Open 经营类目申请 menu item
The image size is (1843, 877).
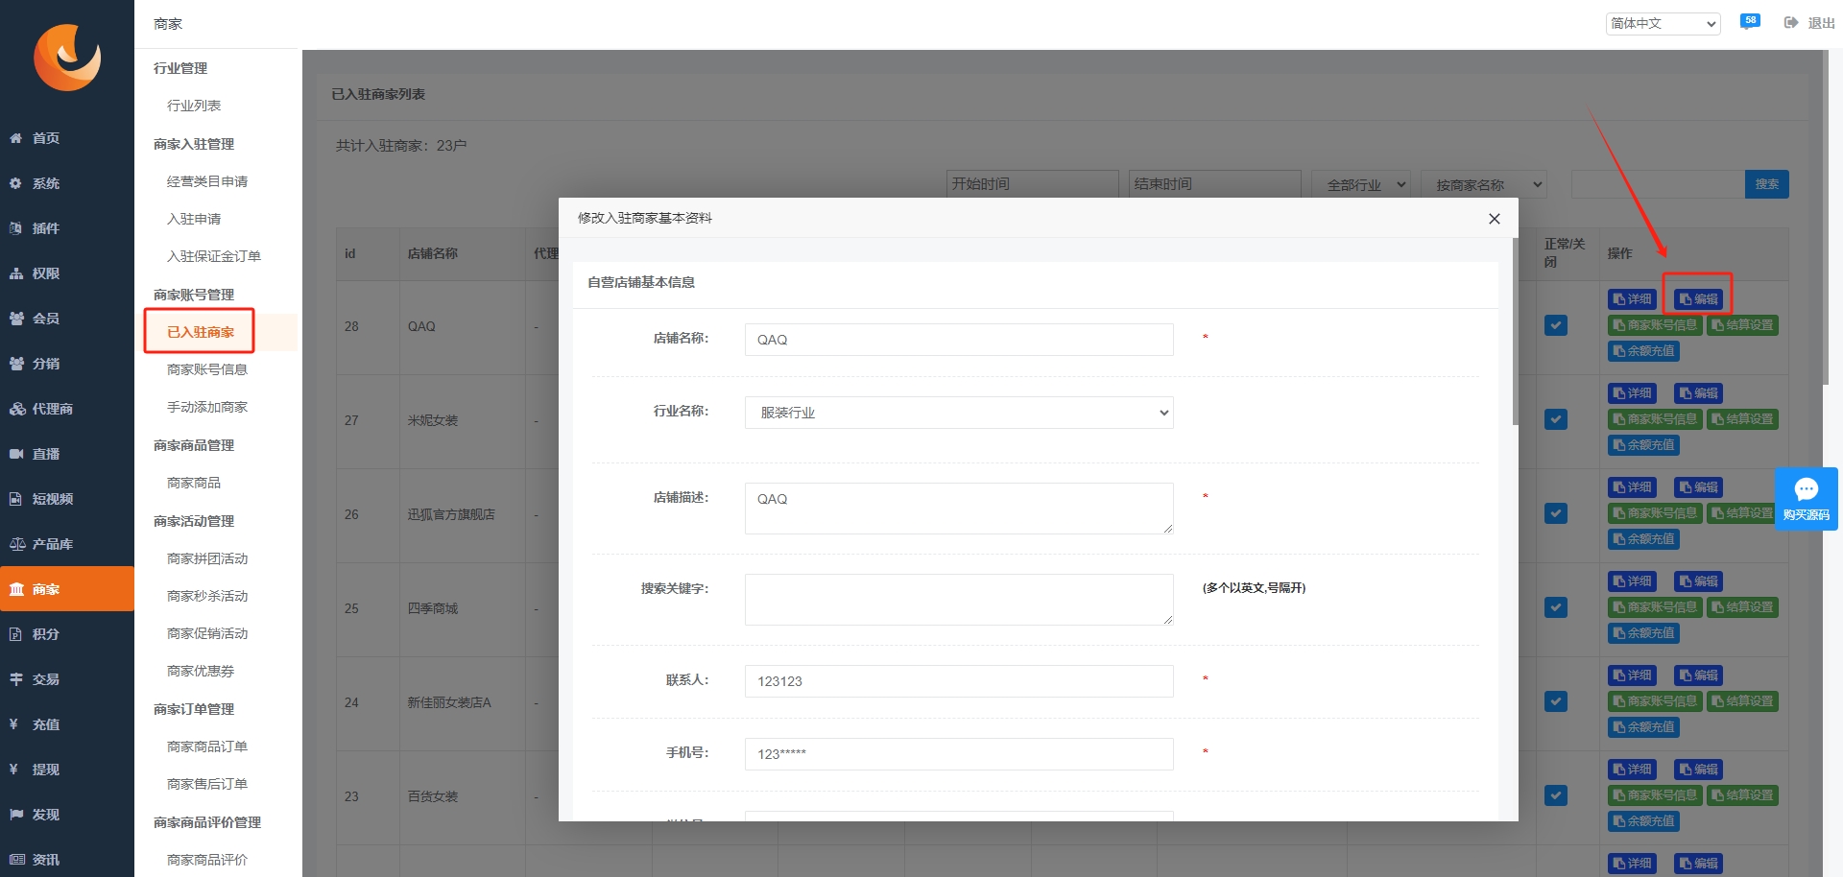[x=207, y=181]
